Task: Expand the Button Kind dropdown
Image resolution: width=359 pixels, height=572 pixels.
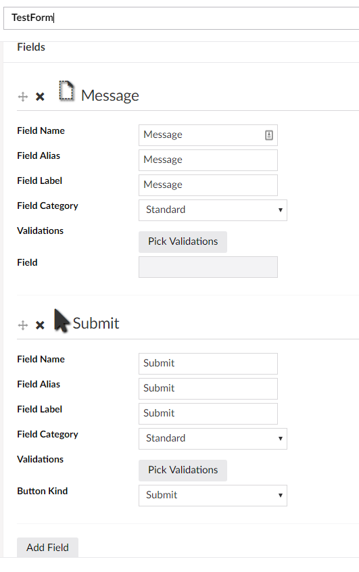Action: point(213,496)
